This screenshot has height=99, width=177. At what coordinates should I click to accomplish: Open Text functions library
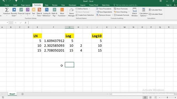click(x=33, y=12)
